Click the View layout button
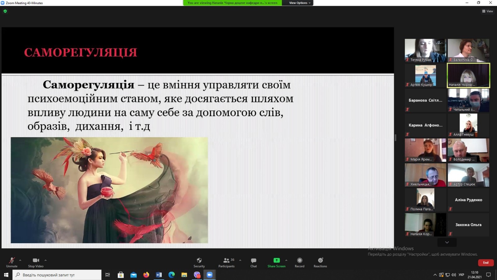 (x=487, y=11)
